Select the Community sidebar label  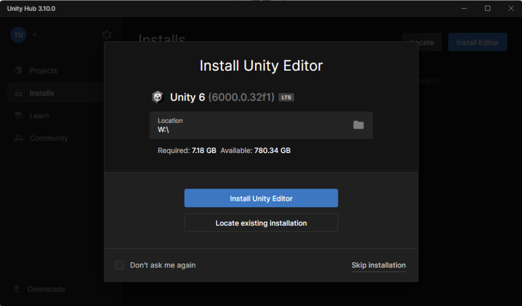tap(49, 138)
